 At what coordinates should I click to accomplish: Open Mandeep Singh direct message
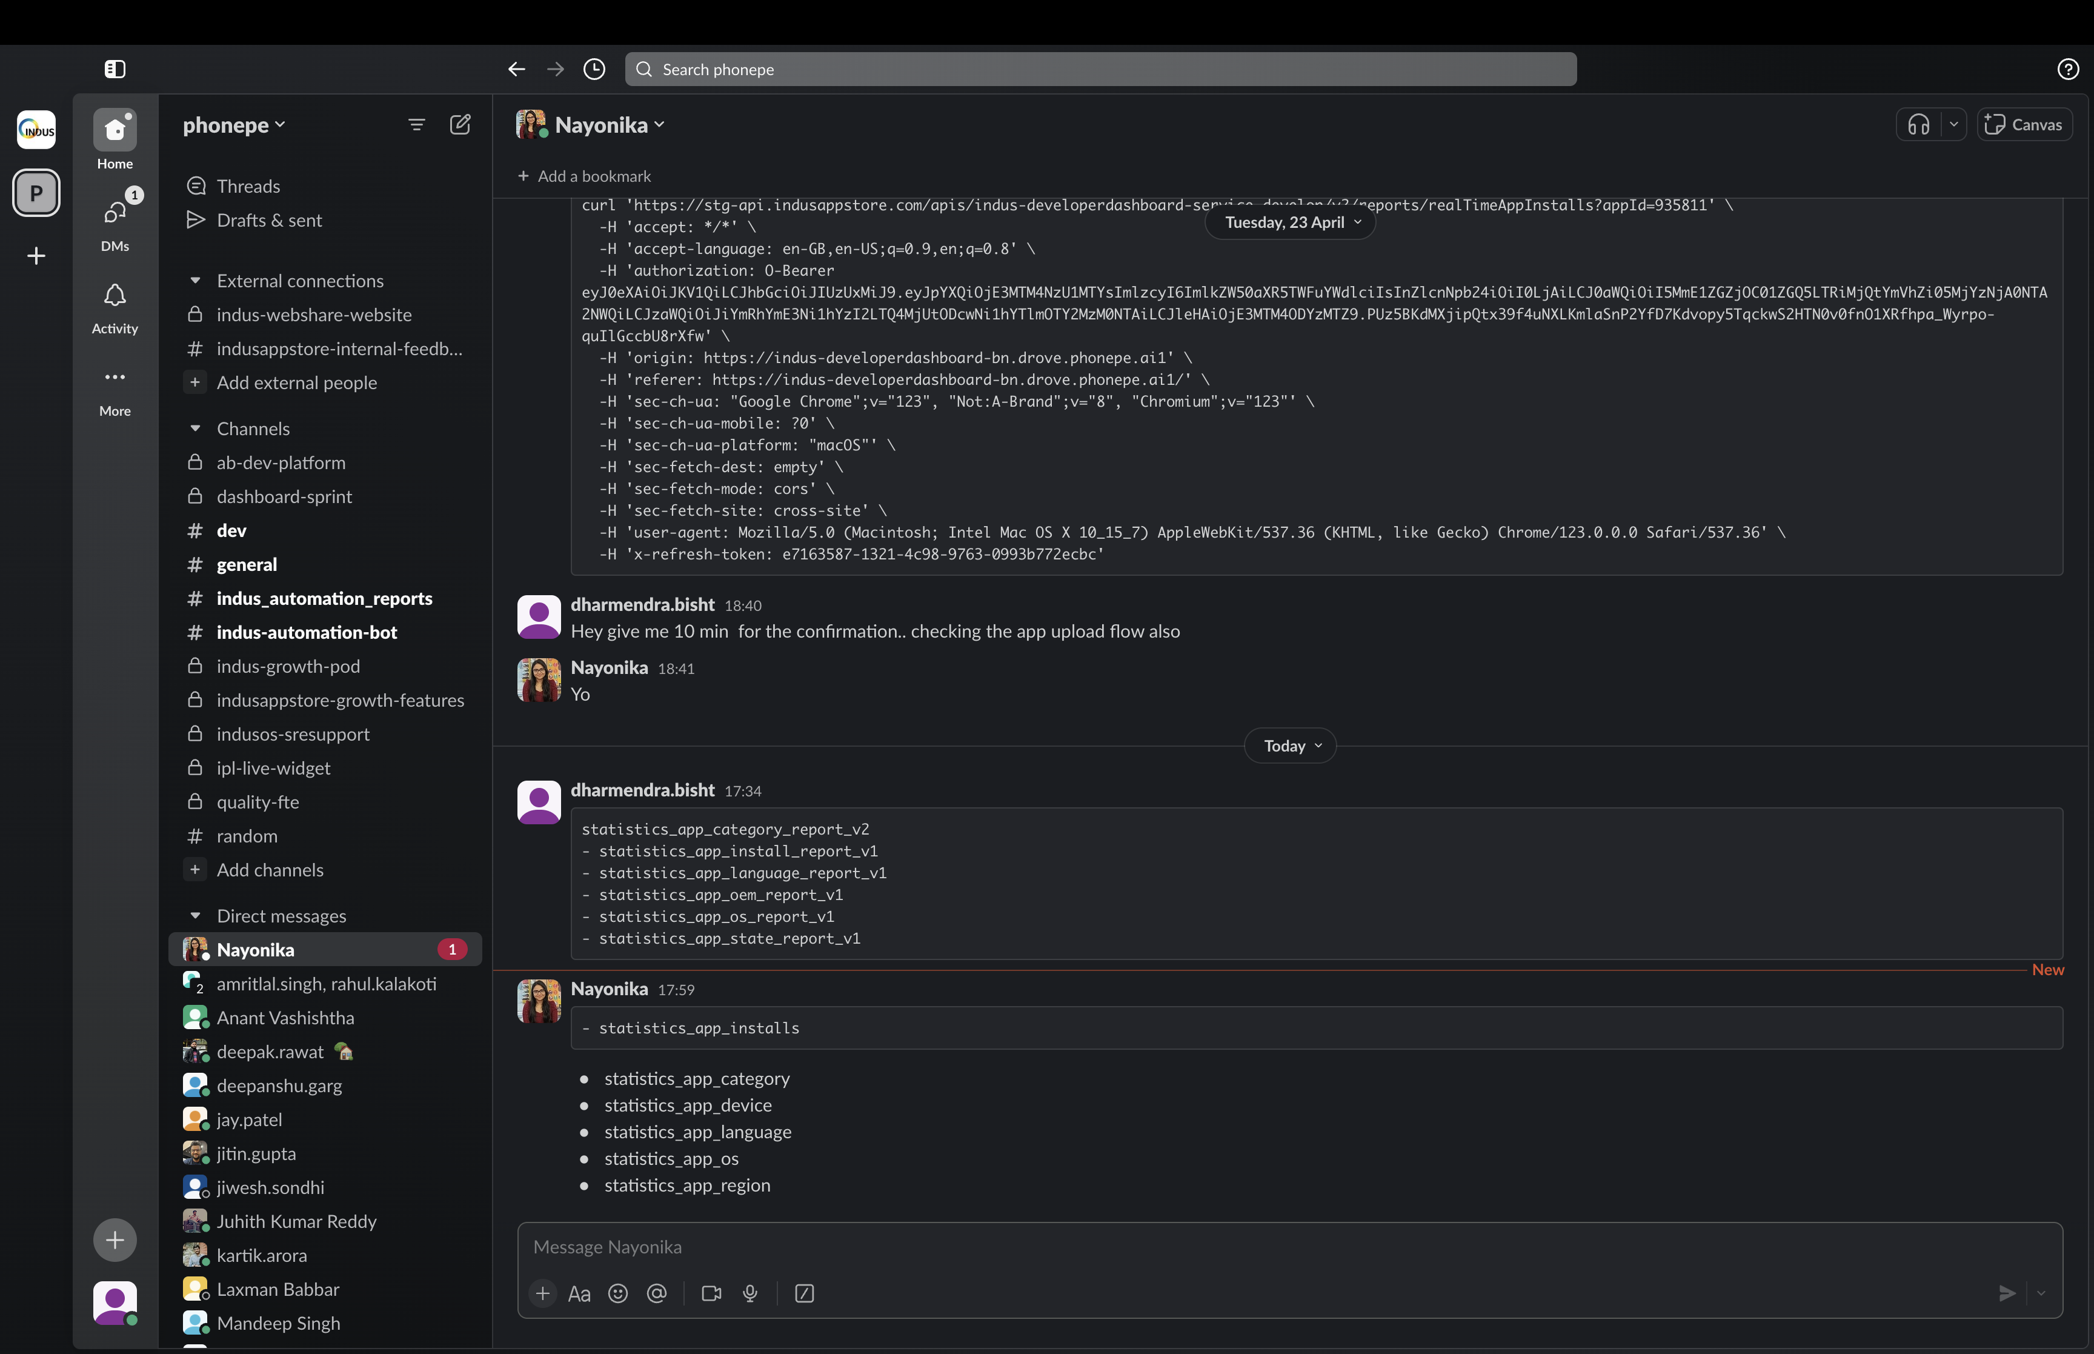(x=325, y=1323)
